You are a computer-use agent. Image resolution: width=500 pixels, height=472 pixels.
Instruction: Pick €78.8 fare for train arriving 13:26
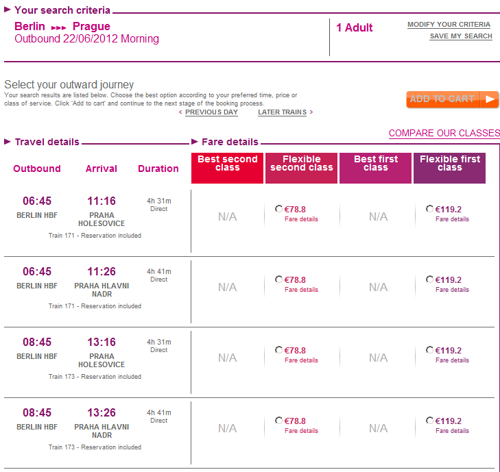coord(278,421)
